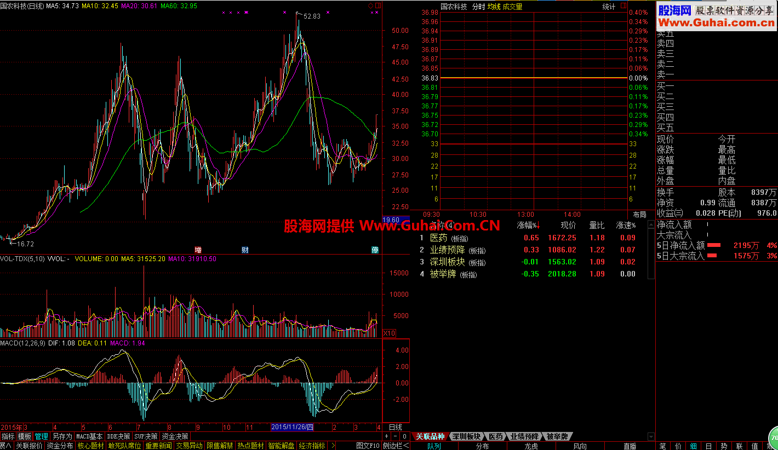Click the 16.72 low price marker
Image resolution: width=778 pixels, height=450 pixels.
[x=25, y=244]
